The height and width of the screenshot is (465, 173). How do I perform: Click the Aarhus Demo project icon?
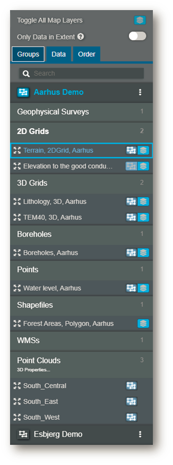23,92
